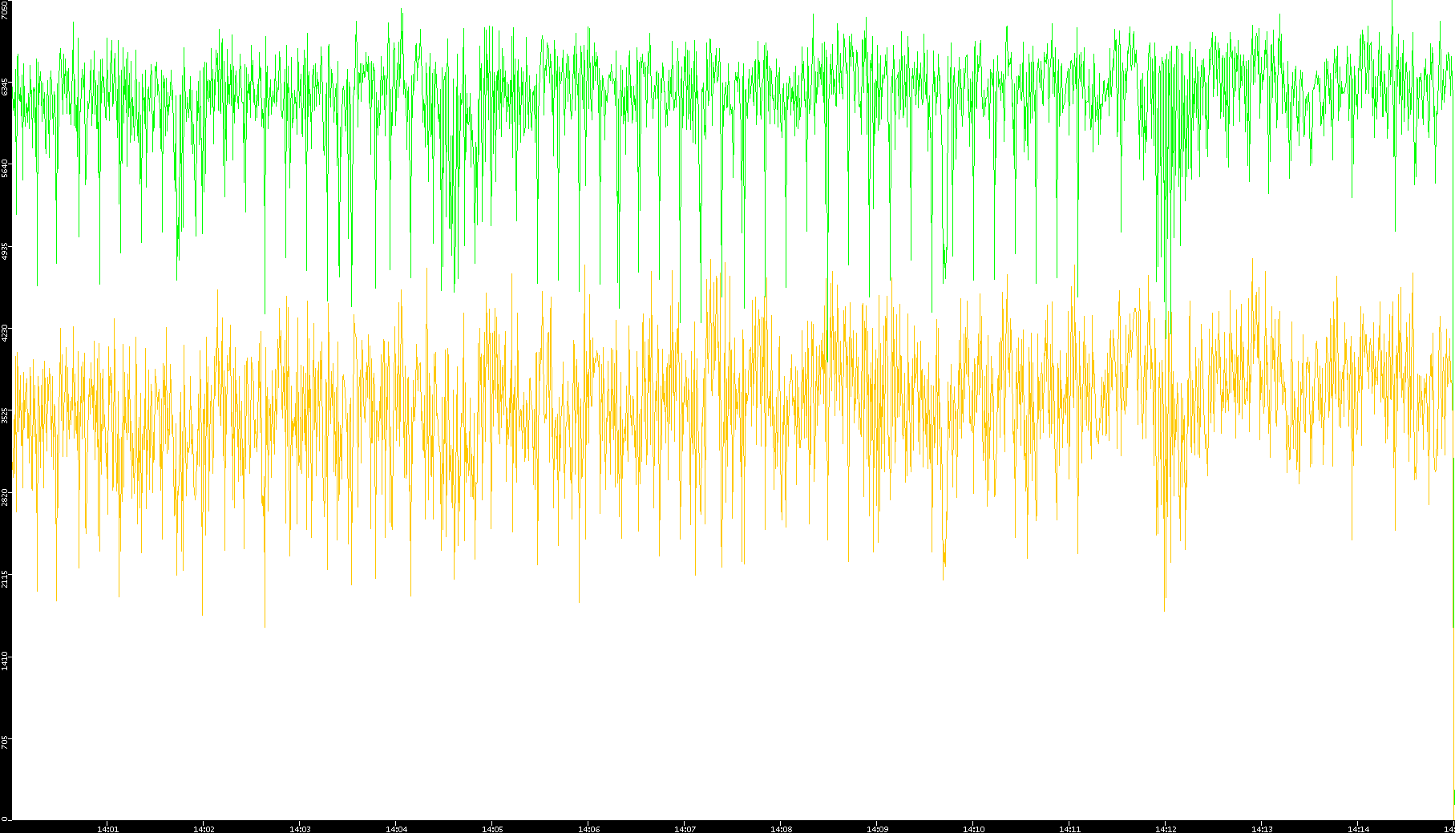Select the 14:14 time axis label

[x=1358, y=829]
